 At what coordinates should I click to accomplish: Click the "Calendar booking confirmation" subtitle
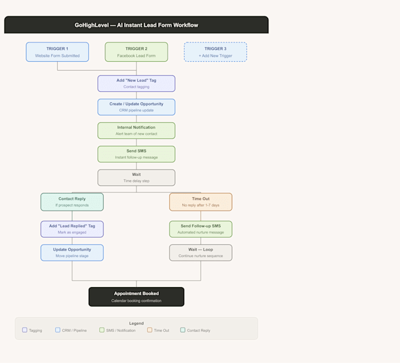[x=136, y=301]
